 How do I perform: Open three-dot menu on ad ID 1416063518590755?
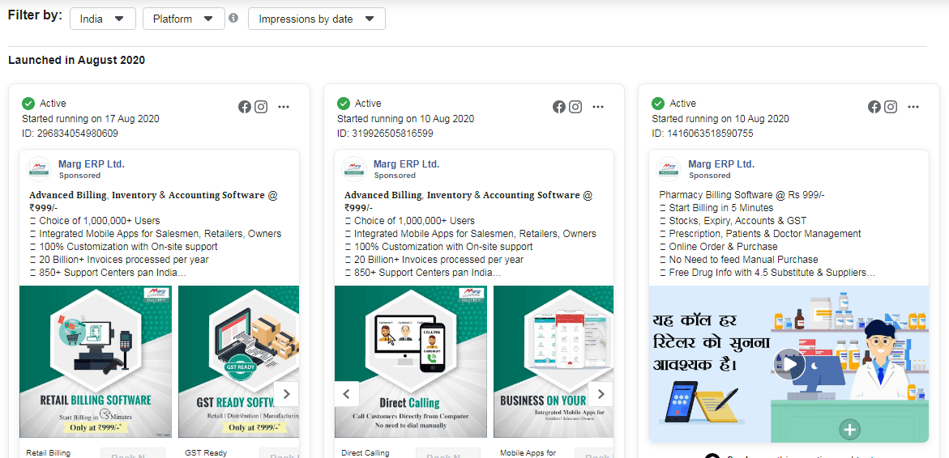tap(913, 107)
